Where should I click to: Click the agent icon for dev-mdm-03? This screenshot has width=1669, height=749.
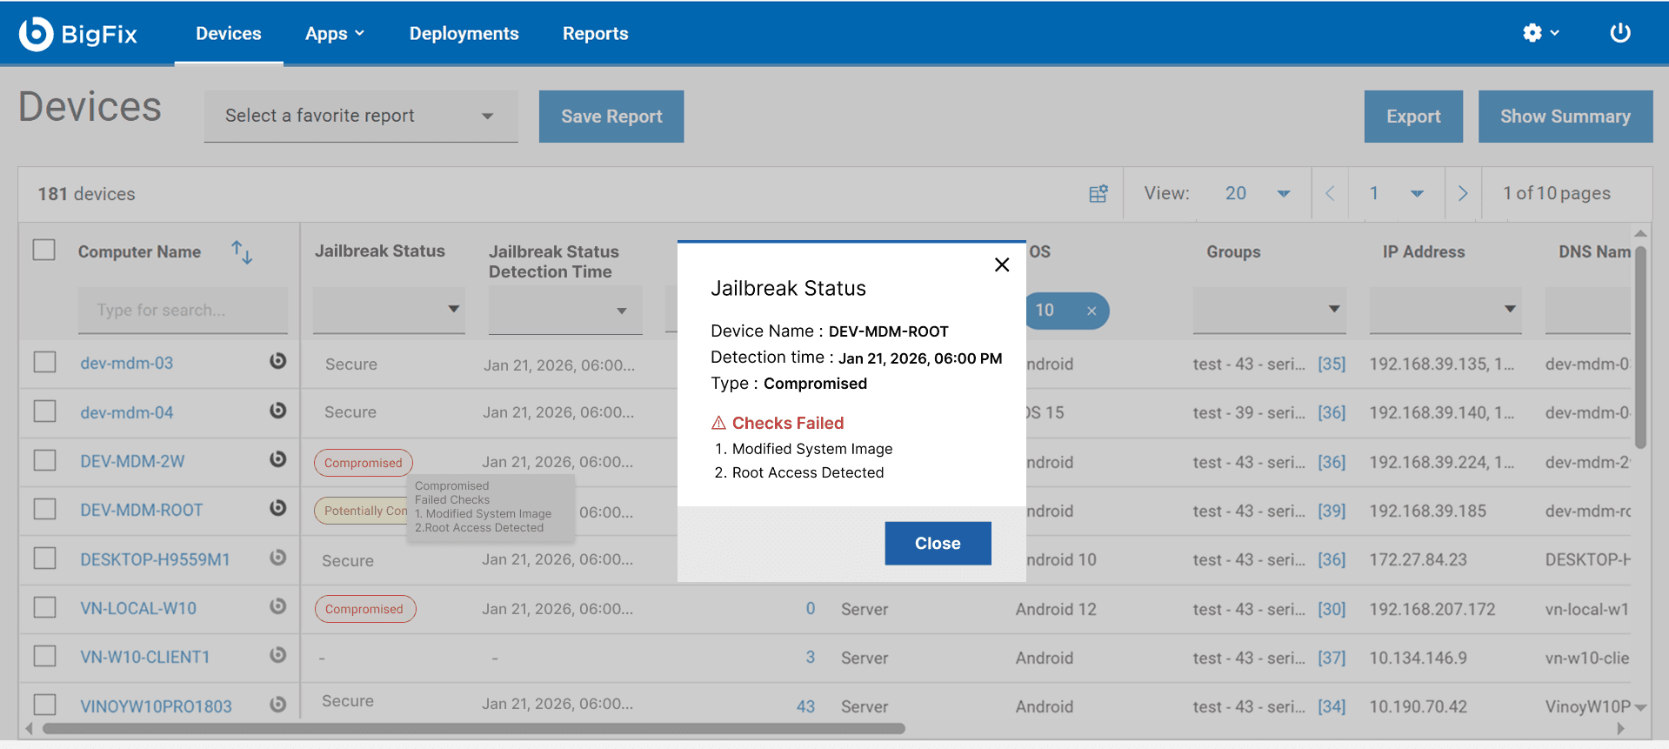277,361
